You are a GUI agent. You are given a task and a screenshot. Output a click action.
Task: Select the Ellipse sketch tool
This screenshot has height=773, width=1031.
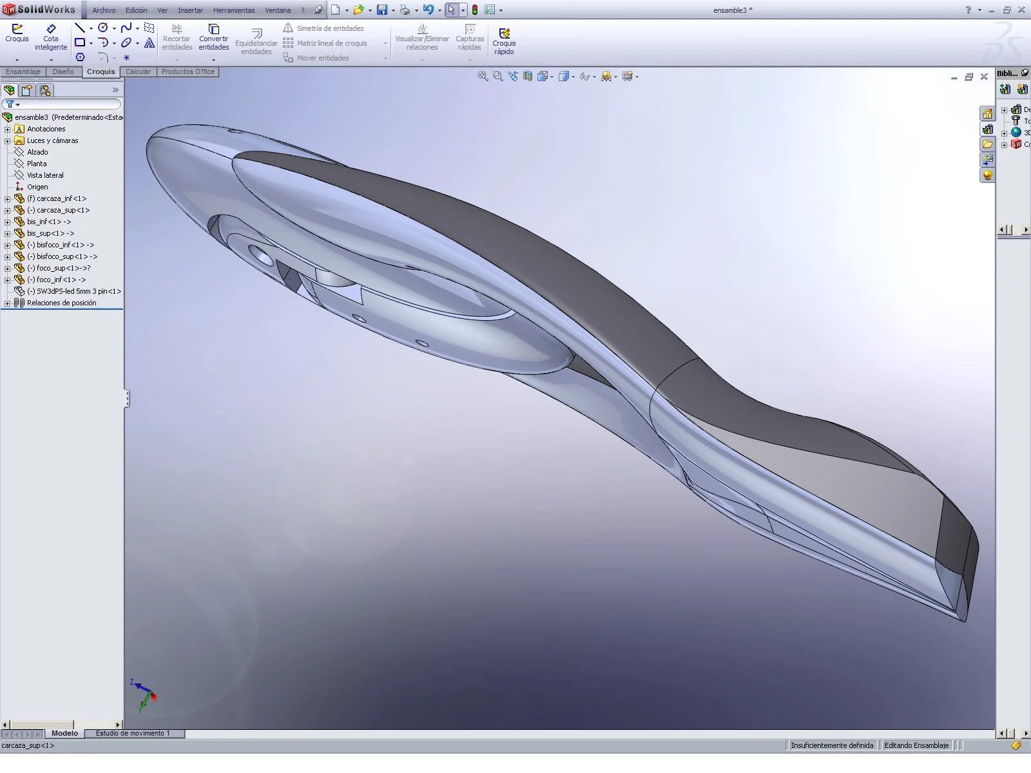[x=126, y=43]
